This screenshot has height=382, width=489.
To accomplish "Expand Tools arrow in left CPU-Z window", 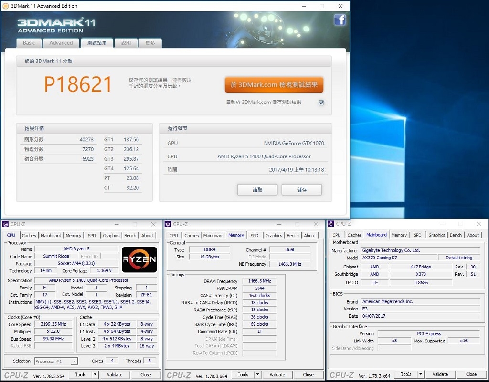I will [95, 374].
